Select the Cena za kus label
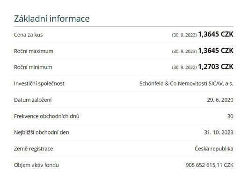 29,35
